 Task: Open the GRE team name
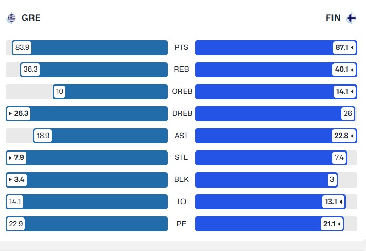31,18
